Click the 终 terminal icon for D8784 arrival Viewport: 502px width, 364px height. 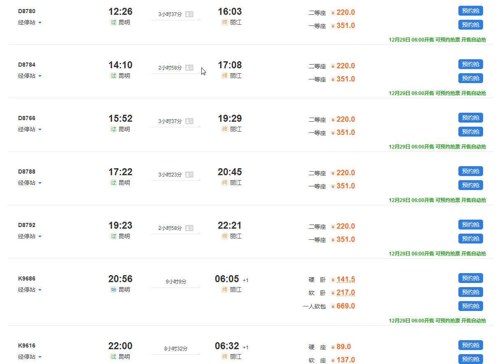click(x=225, y=76)
